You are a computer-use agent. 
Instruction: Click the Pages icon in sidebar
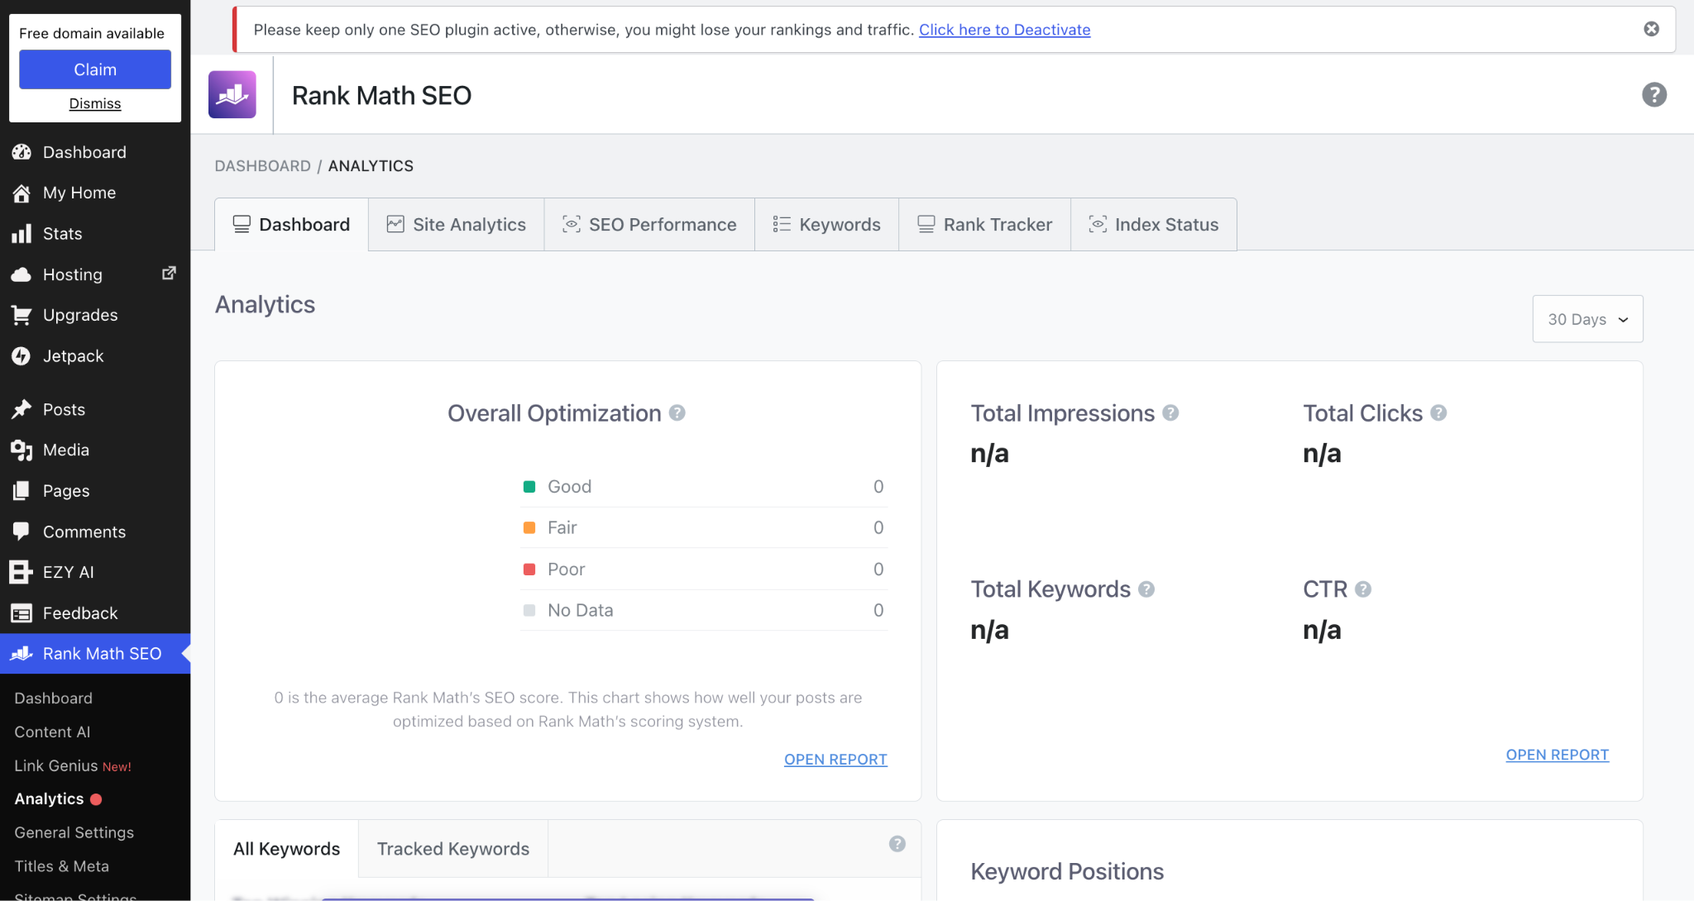(x=22, y=491)
